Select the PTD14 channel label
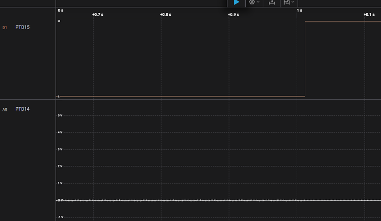The height and width of the screenshot is (221, 381). 22,109
